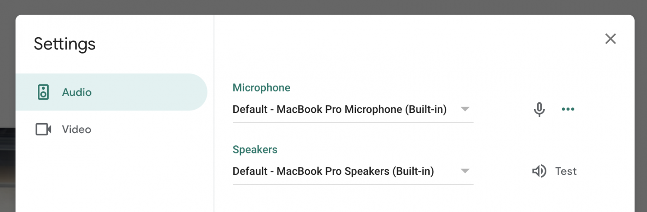Click the speaker volume icon beside Test
Screen dimensions: 647x212
pyautogui.click(x=539, y=171)
